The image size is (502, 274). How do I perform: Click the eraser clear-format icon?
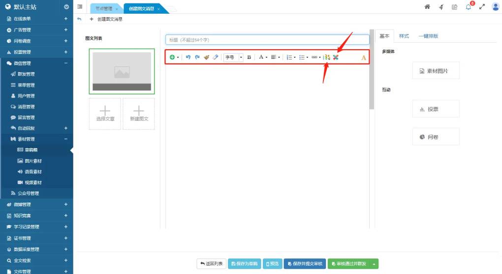[x=215, y=57]
